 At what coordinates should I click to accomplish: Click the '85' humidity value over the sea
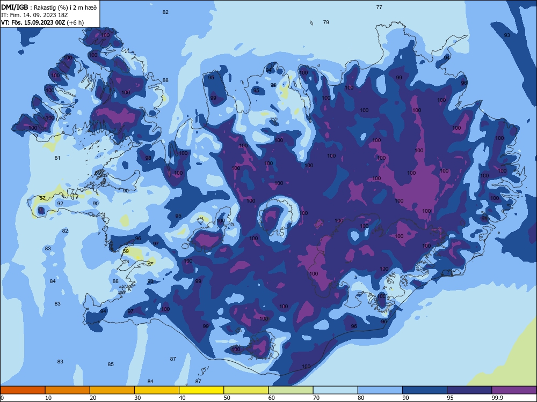click(111, 364)
